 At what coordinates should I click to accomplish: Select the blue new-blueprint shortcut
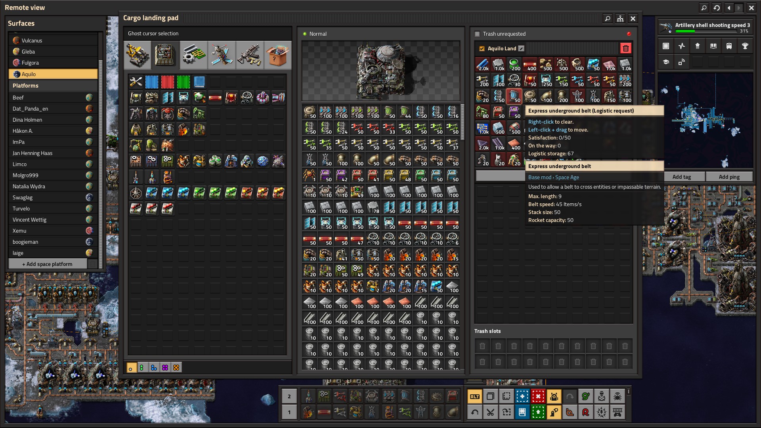coord(522,396)
